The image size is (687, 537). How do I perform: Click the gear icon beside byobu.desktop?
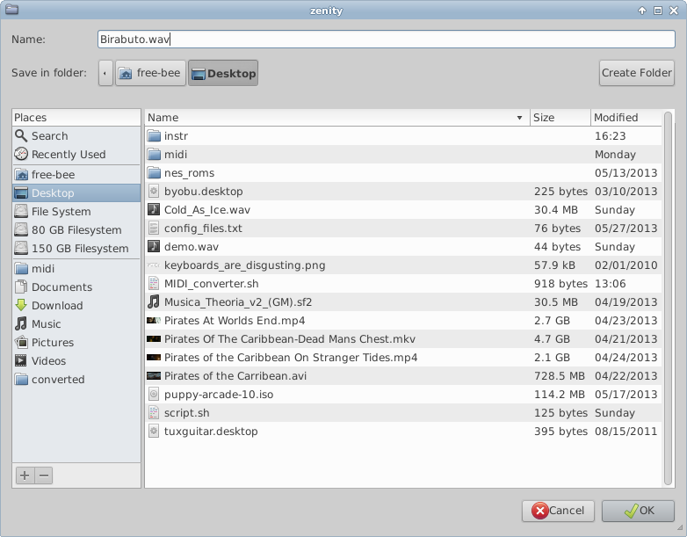click(154, 191)
